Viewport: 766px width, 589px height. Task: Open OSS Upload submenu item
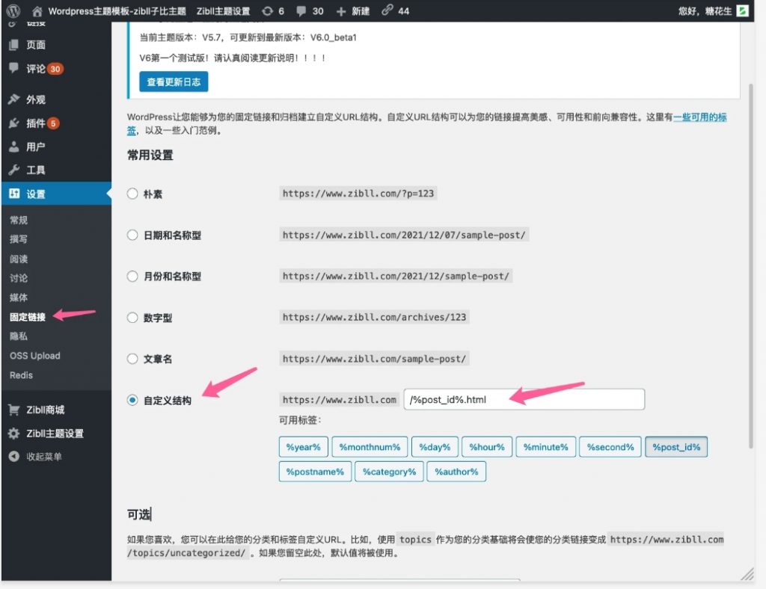coord(34,356)
